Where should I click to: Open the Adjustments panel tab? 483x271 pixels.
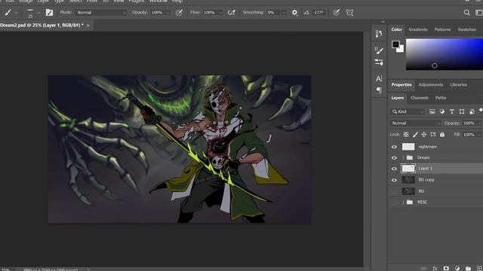431,85
